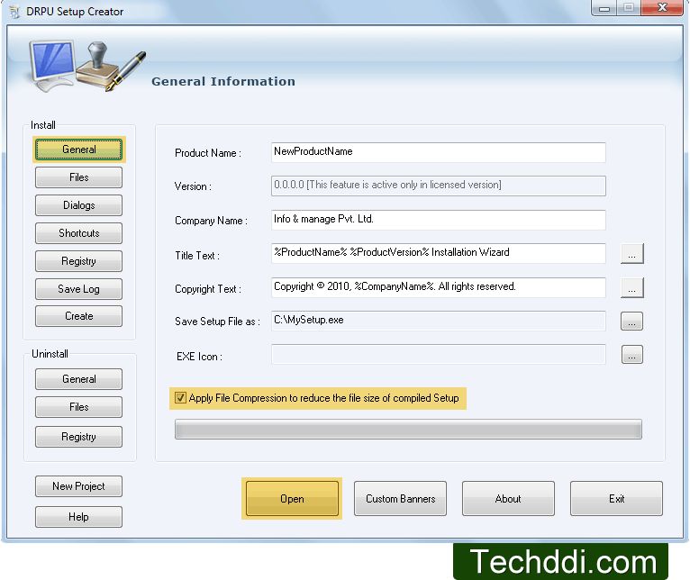Open the Create section
The image size is (690, 580).
pyautogui.click(x=78, y=316)
